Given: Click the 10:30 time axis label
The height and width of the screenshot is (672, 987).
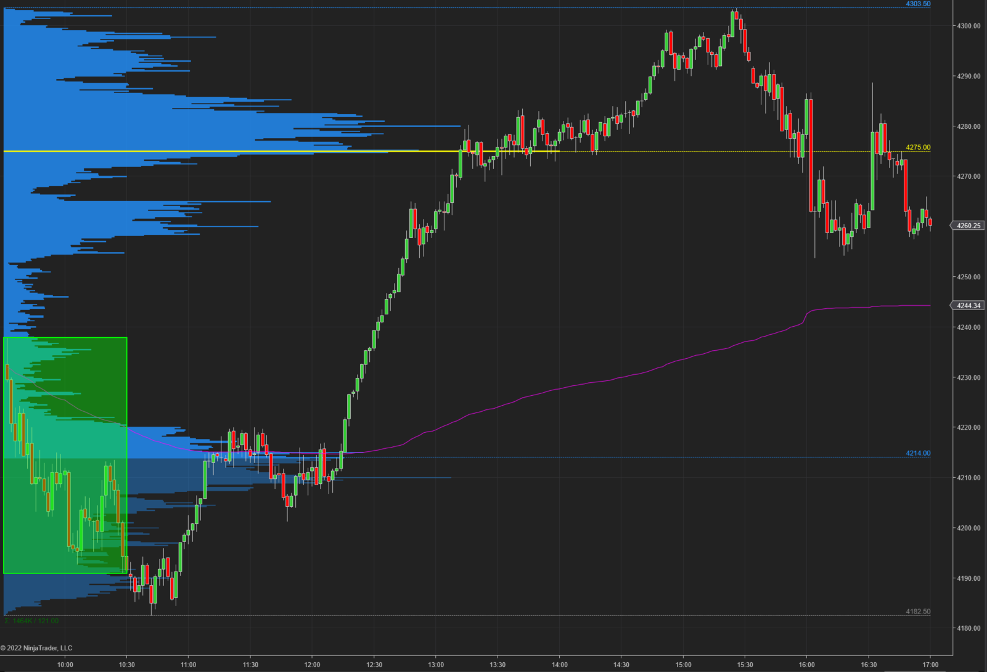Looking at the screenshot, I should (x=127, y=665).
